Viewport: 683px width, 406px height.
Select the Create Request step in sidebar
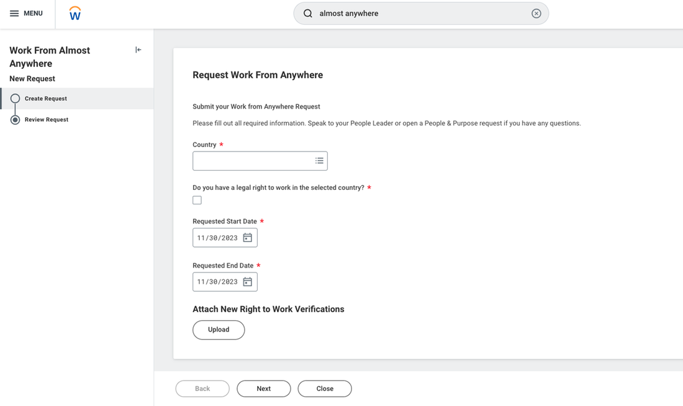click(x=45, y=98)
